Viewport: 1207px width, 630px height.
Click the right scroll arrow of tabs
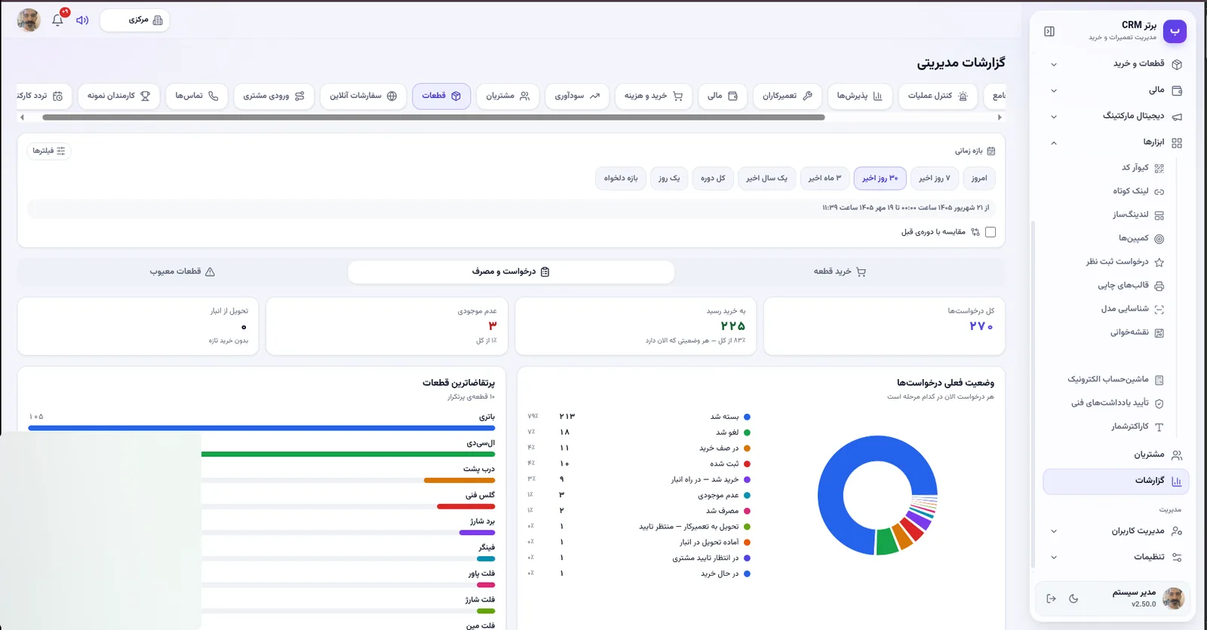pos(1000,118)
